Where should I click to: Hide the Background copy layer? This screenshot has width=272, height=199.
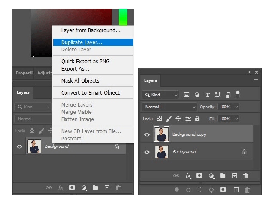point(147,134)
